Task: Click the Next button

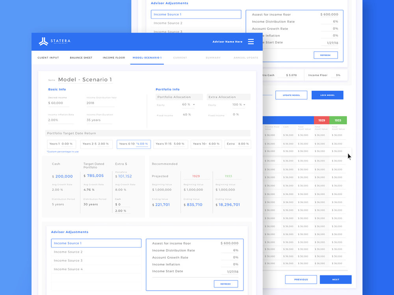Action: [335, 280]
